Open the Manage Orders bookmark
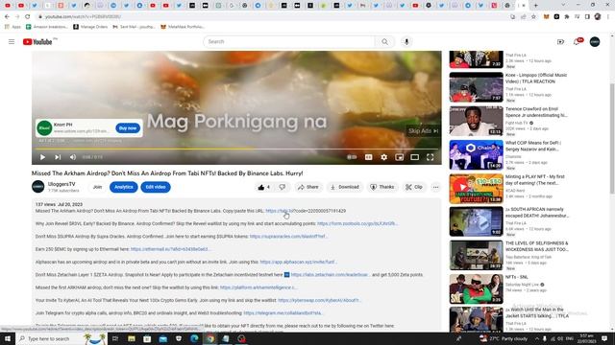615x345 pixels. [x=90, y=27]
